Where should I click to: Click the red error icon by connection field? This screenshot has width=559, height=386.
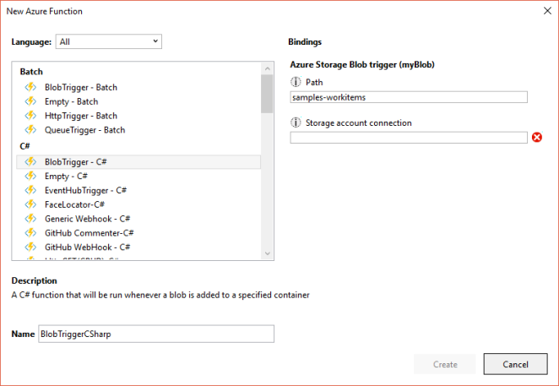pos(537,138)
